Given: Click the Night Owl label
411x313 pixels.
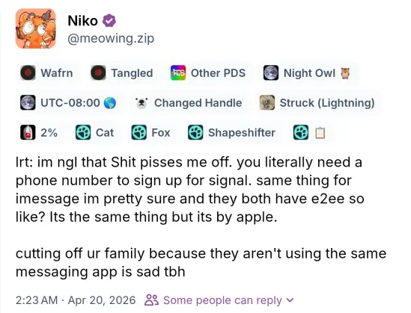Looking at the screenshot, I should 307,73.
